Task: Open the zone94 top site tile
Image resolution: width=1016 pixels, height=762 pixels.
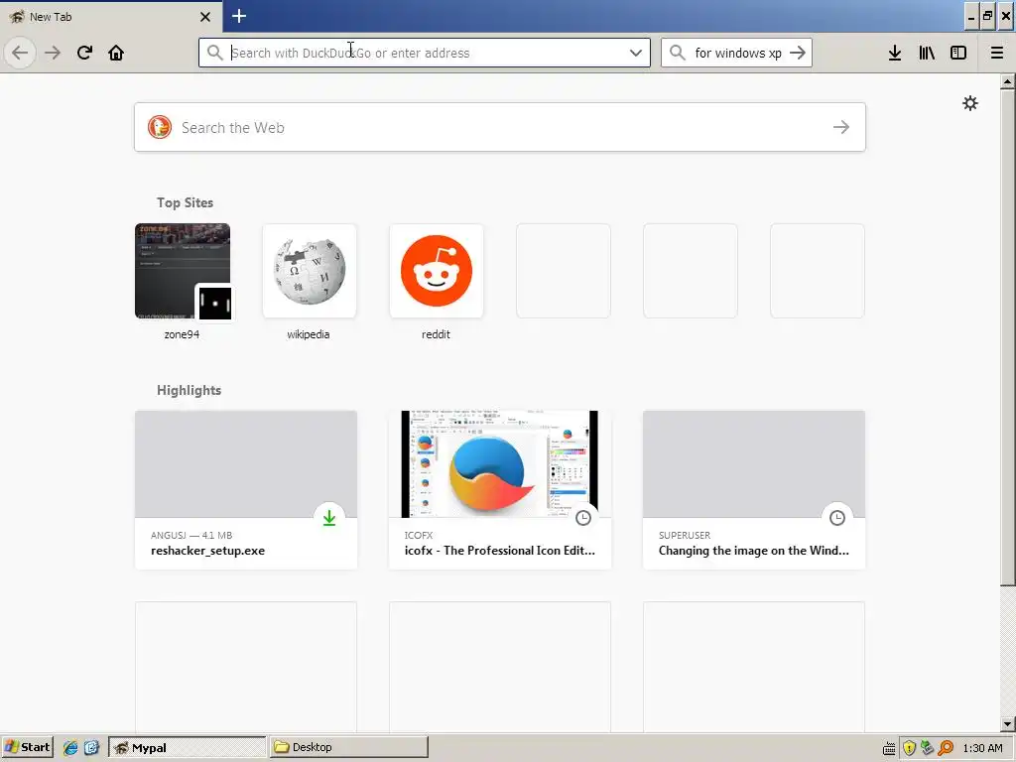Action: click(x=183, y=271)
